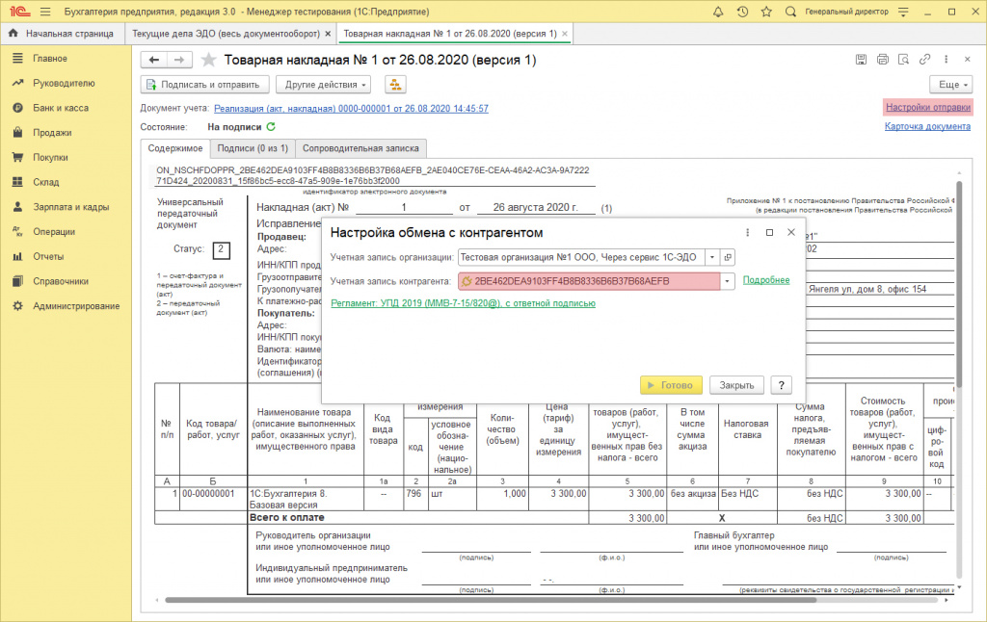Click the save diskette icon in document header

tap(861, 60)
